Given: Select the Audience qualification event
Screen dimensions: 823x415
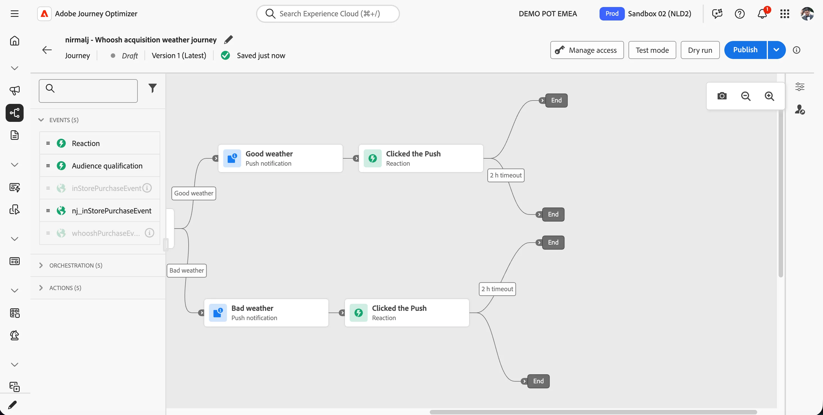Looking at the screenshot, I should 100,166.
